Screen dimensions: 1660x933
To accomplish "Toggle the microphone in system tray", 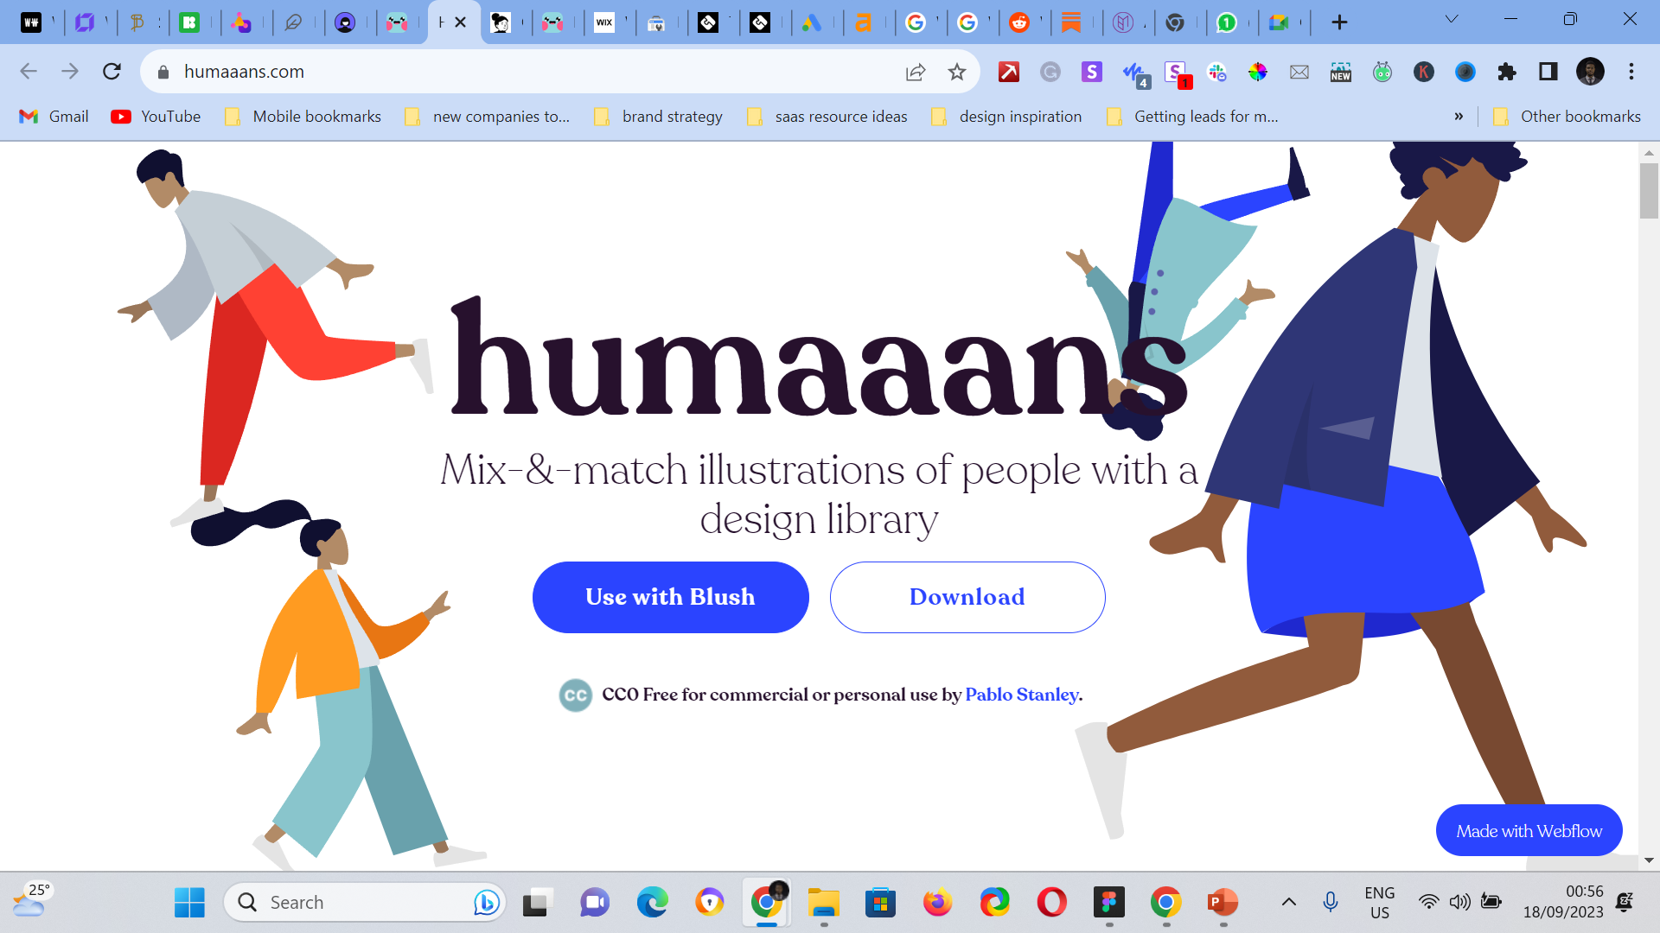I will pyautogui.click(x=1331, y=902).
